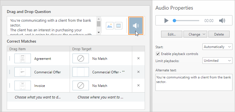The height and width of the screenshot is (112, 235).
Task: Click the insert video filmstrip icon
Action: click(118, 26)
